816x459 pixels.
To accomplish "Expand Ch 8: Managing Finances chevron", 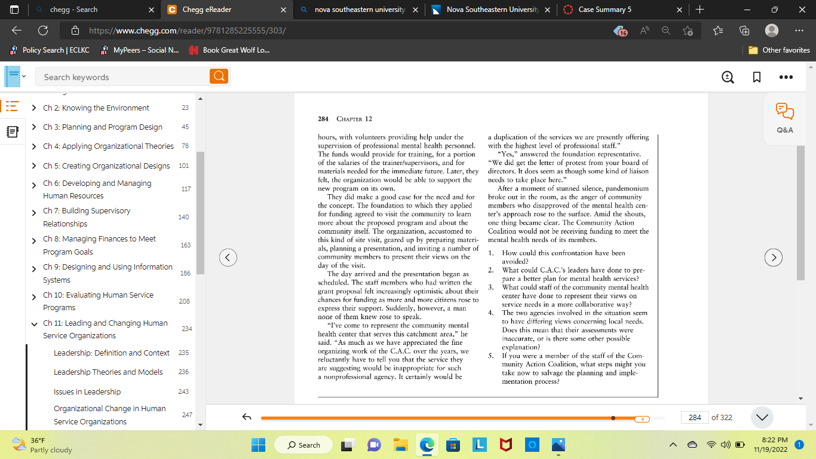I will (x=35, y=240).
